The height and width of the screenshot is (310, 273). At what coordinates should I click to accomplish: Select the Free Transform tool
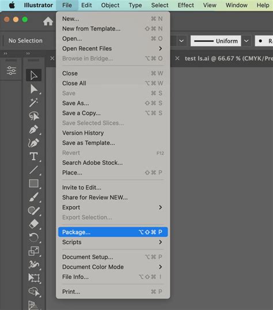[x=33, y=278]
